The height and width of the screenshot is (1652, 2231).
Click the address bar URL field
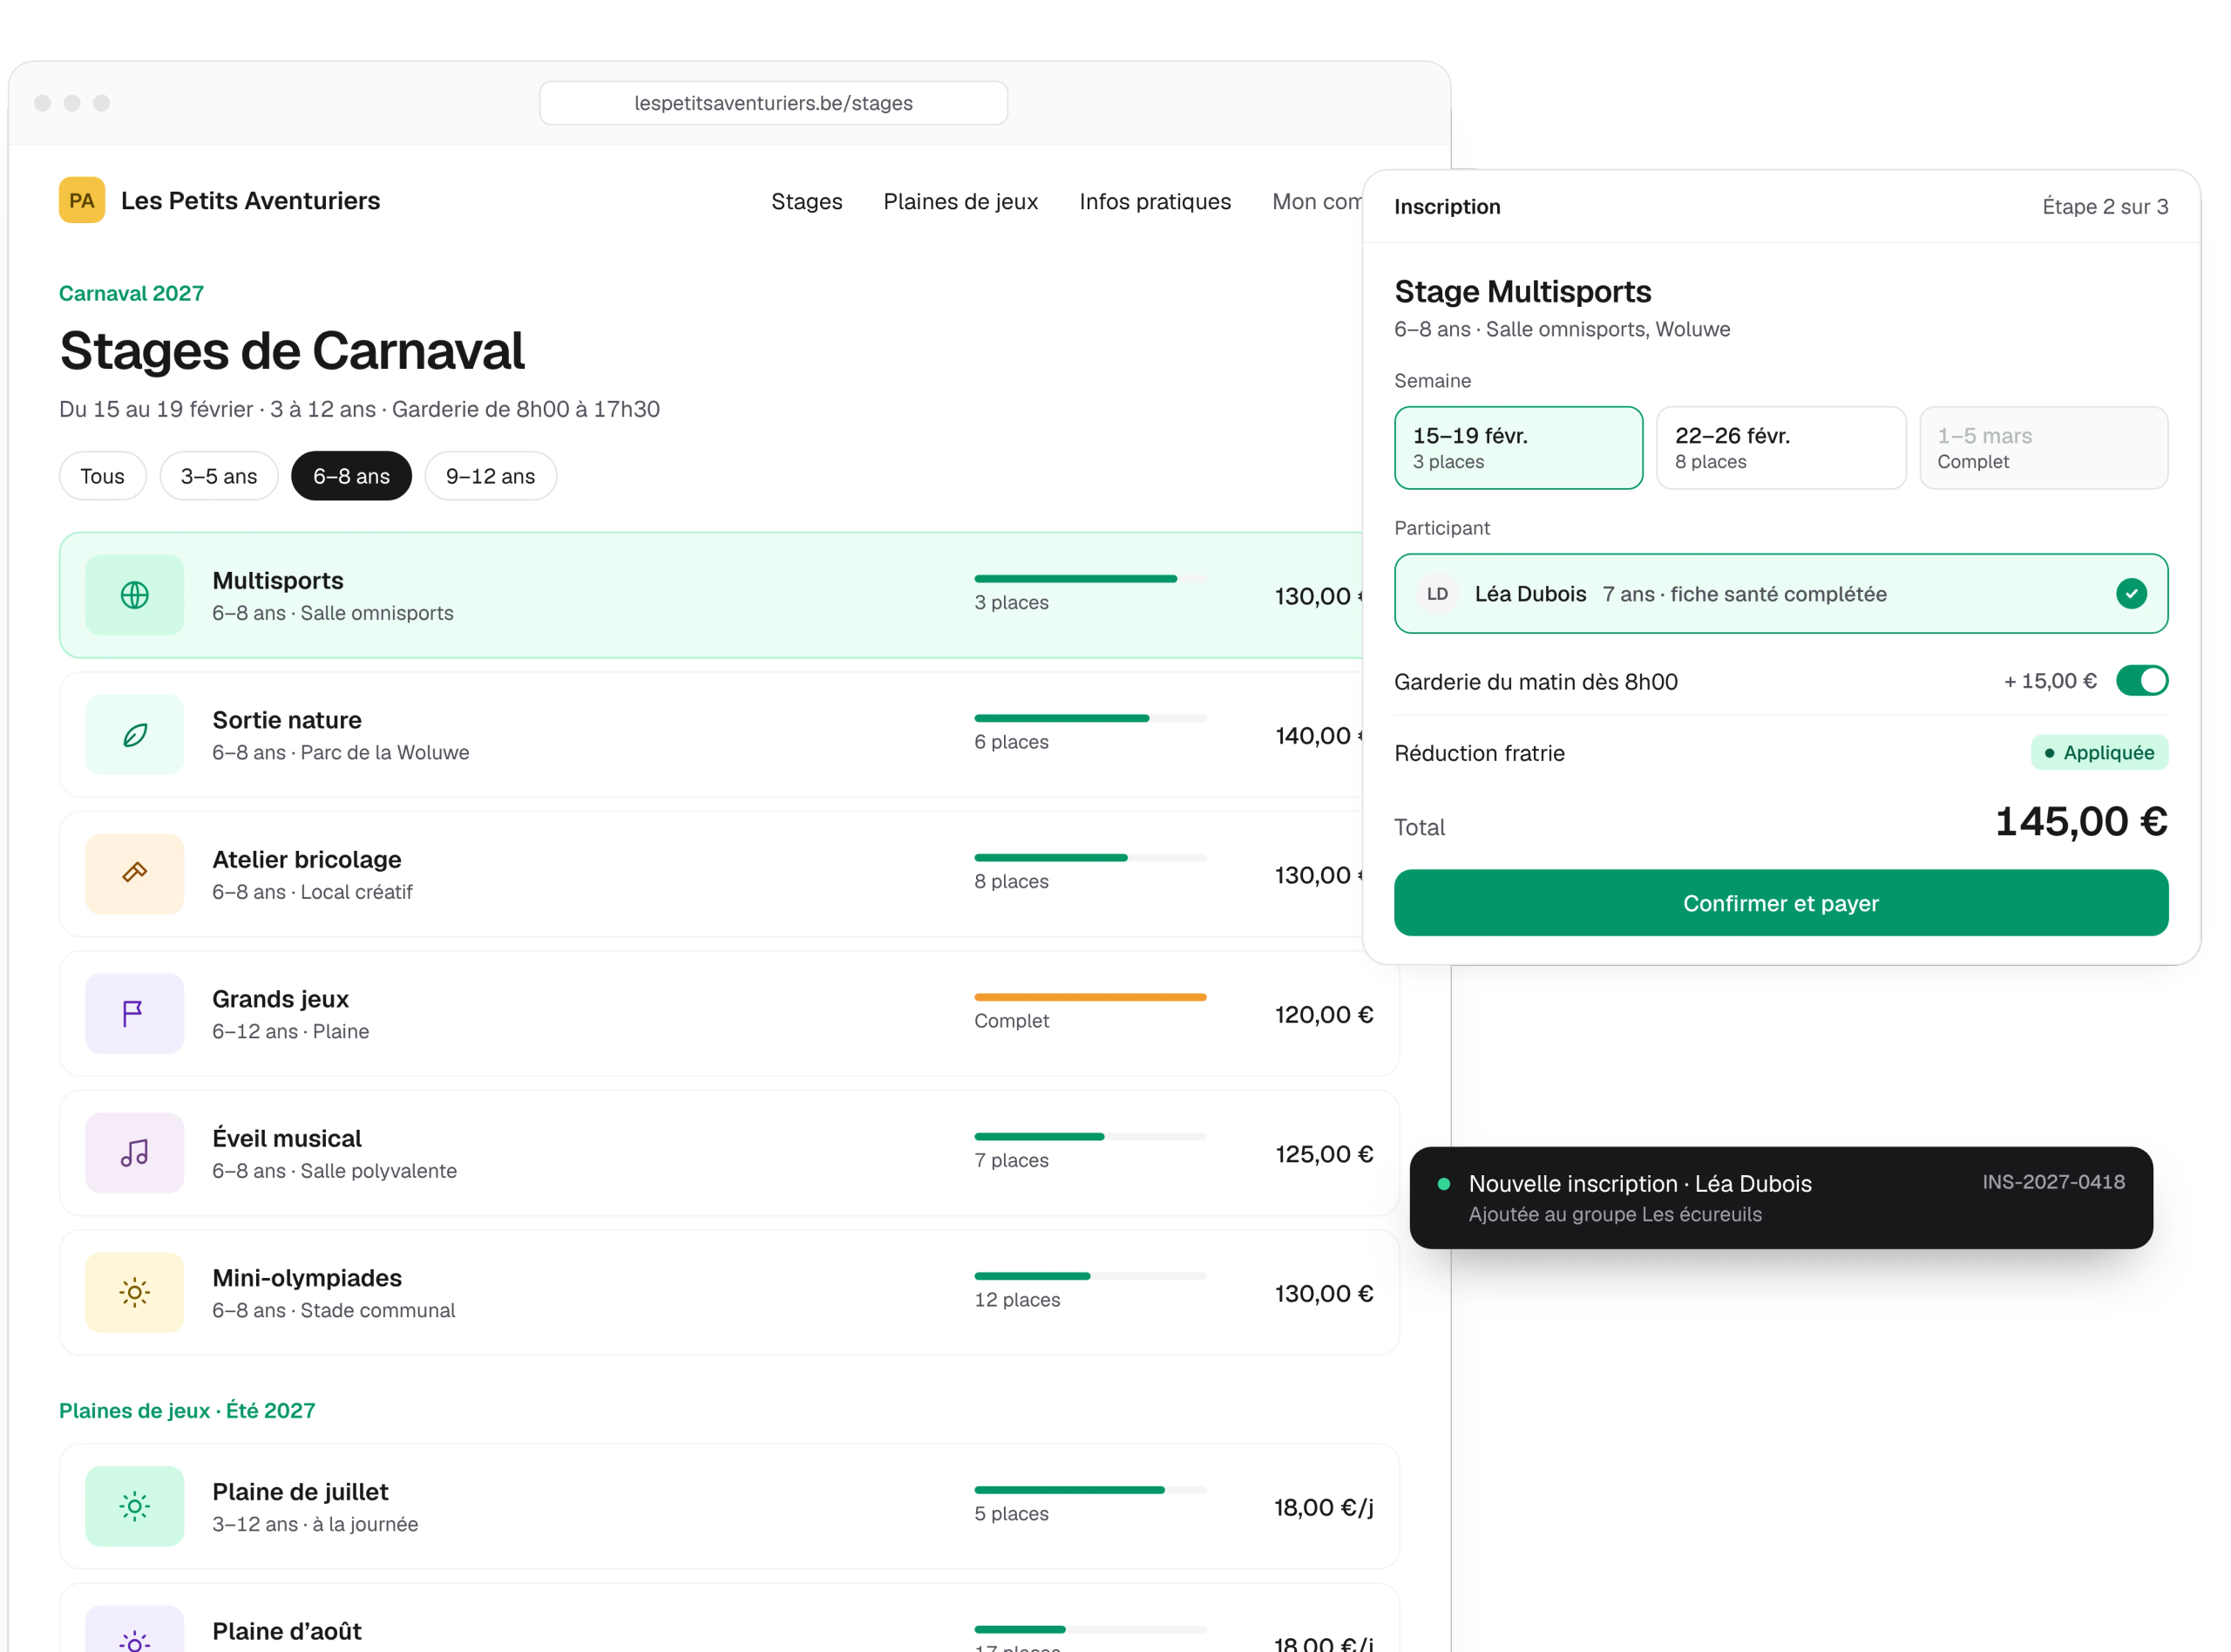tap(773, 103)
